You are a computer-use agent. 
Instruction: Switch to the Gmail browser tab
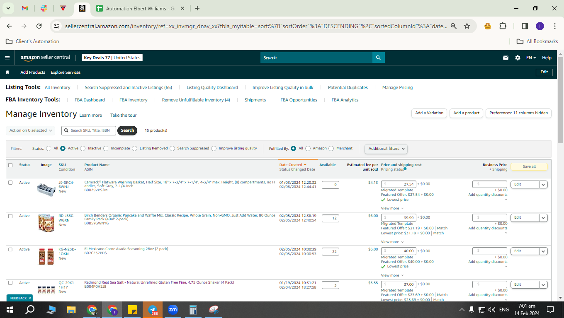click(24, 8)
